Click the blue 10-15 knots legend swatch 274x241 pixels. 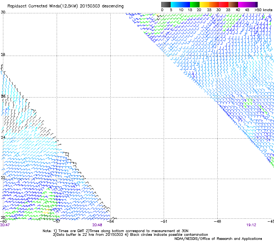point(185,4)
